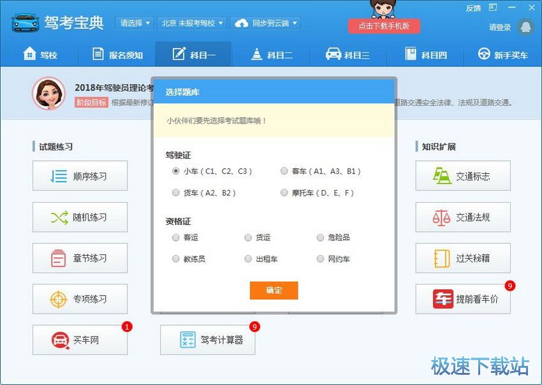Screen dimensions: 542x385
Task: Select the 危险品 radio button
Action: (x=320, y=237)
